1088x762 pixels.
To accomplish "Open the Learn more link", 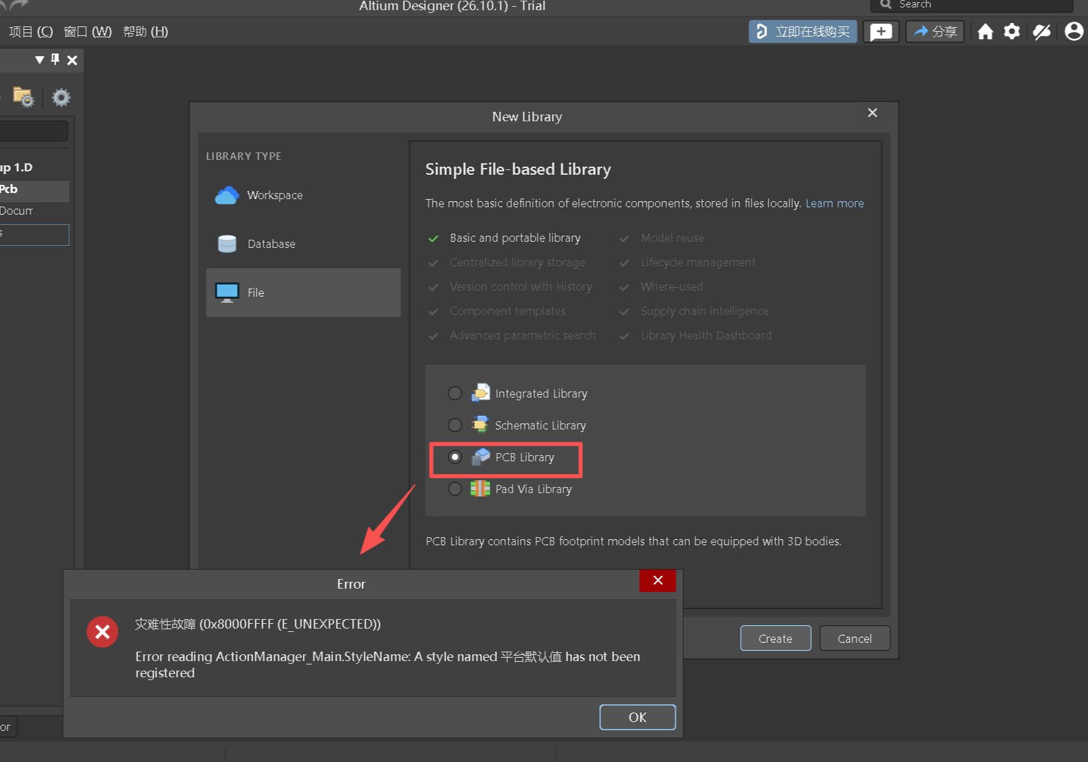I will 834,203.
